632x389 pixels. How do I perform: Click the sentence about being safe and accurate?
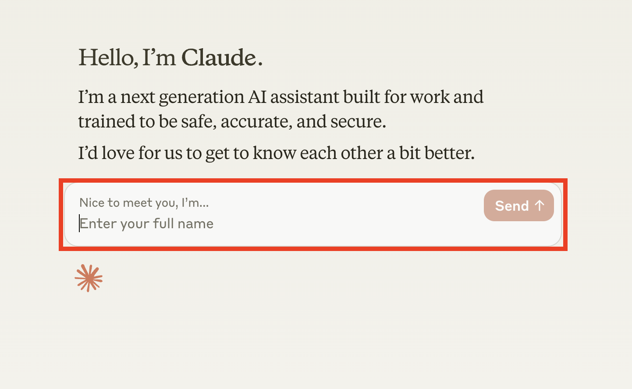pyautogui.click(x=280, y=109)
